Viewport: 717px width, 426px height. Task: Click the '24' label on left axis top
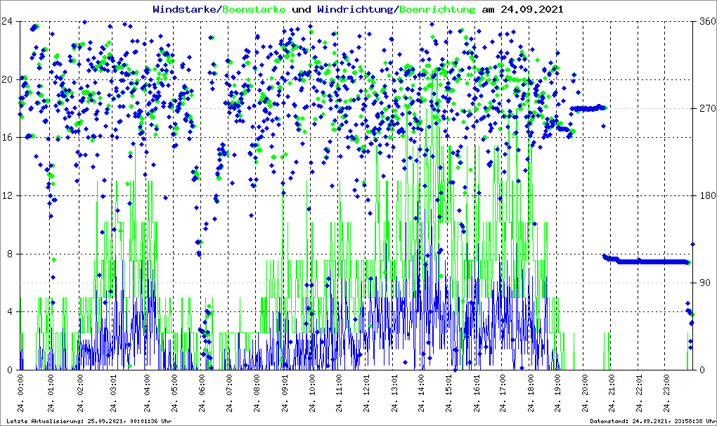10,21
